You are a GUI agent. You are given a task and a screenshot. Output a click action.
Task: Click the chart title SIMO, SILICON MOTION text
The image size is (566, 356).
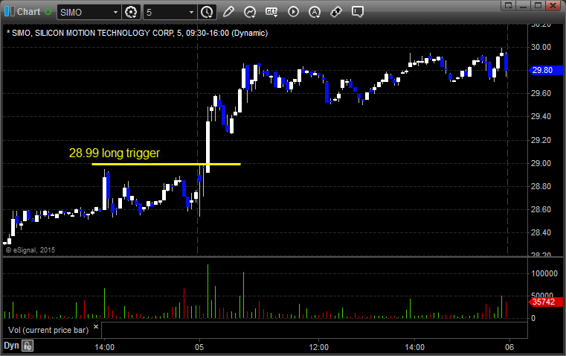click(x=137, y=33)
